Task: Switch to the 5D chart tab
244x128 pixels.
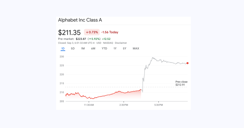Action: [73, 48]
